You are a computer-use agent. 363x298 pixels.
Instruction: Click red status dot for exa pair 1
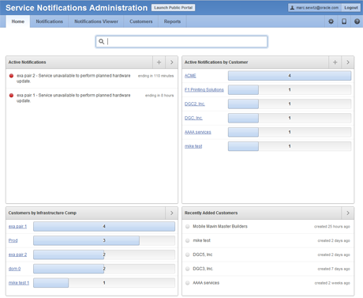pyautogui.click(x=11, y=96)
